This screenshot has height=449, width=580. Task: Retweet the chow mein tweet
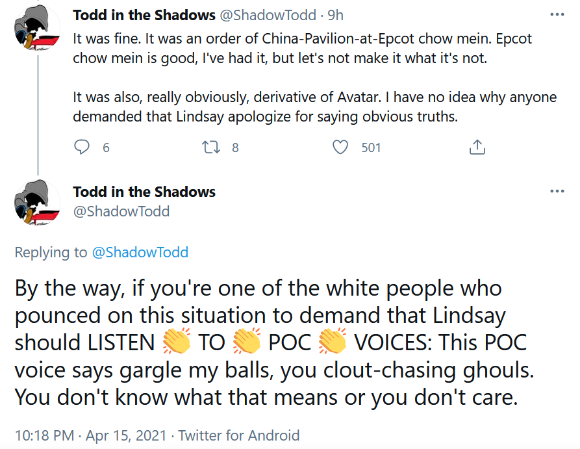point(211,147)
